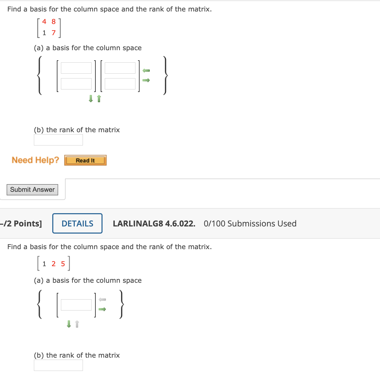Screen dimensions: 380x378
Task: Click the grayed-out up arrow on second matrix
Action: tap(77, 324)
